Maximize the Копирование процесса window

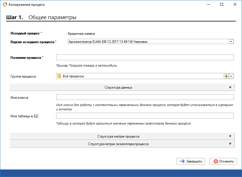pyautogui.click(x=222, y=5)
